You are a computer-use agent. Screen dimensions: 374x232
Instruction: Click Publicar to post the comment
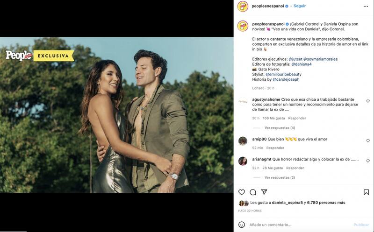click(361, 225)
